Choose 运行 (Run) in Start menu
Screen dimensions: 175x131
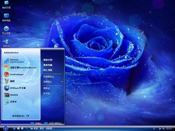click(47, 93)
